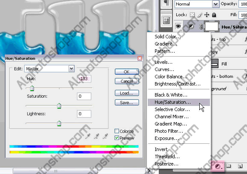Toggle lock position move icon
This screenshot has height=174, width=247.
click(207, 15)
